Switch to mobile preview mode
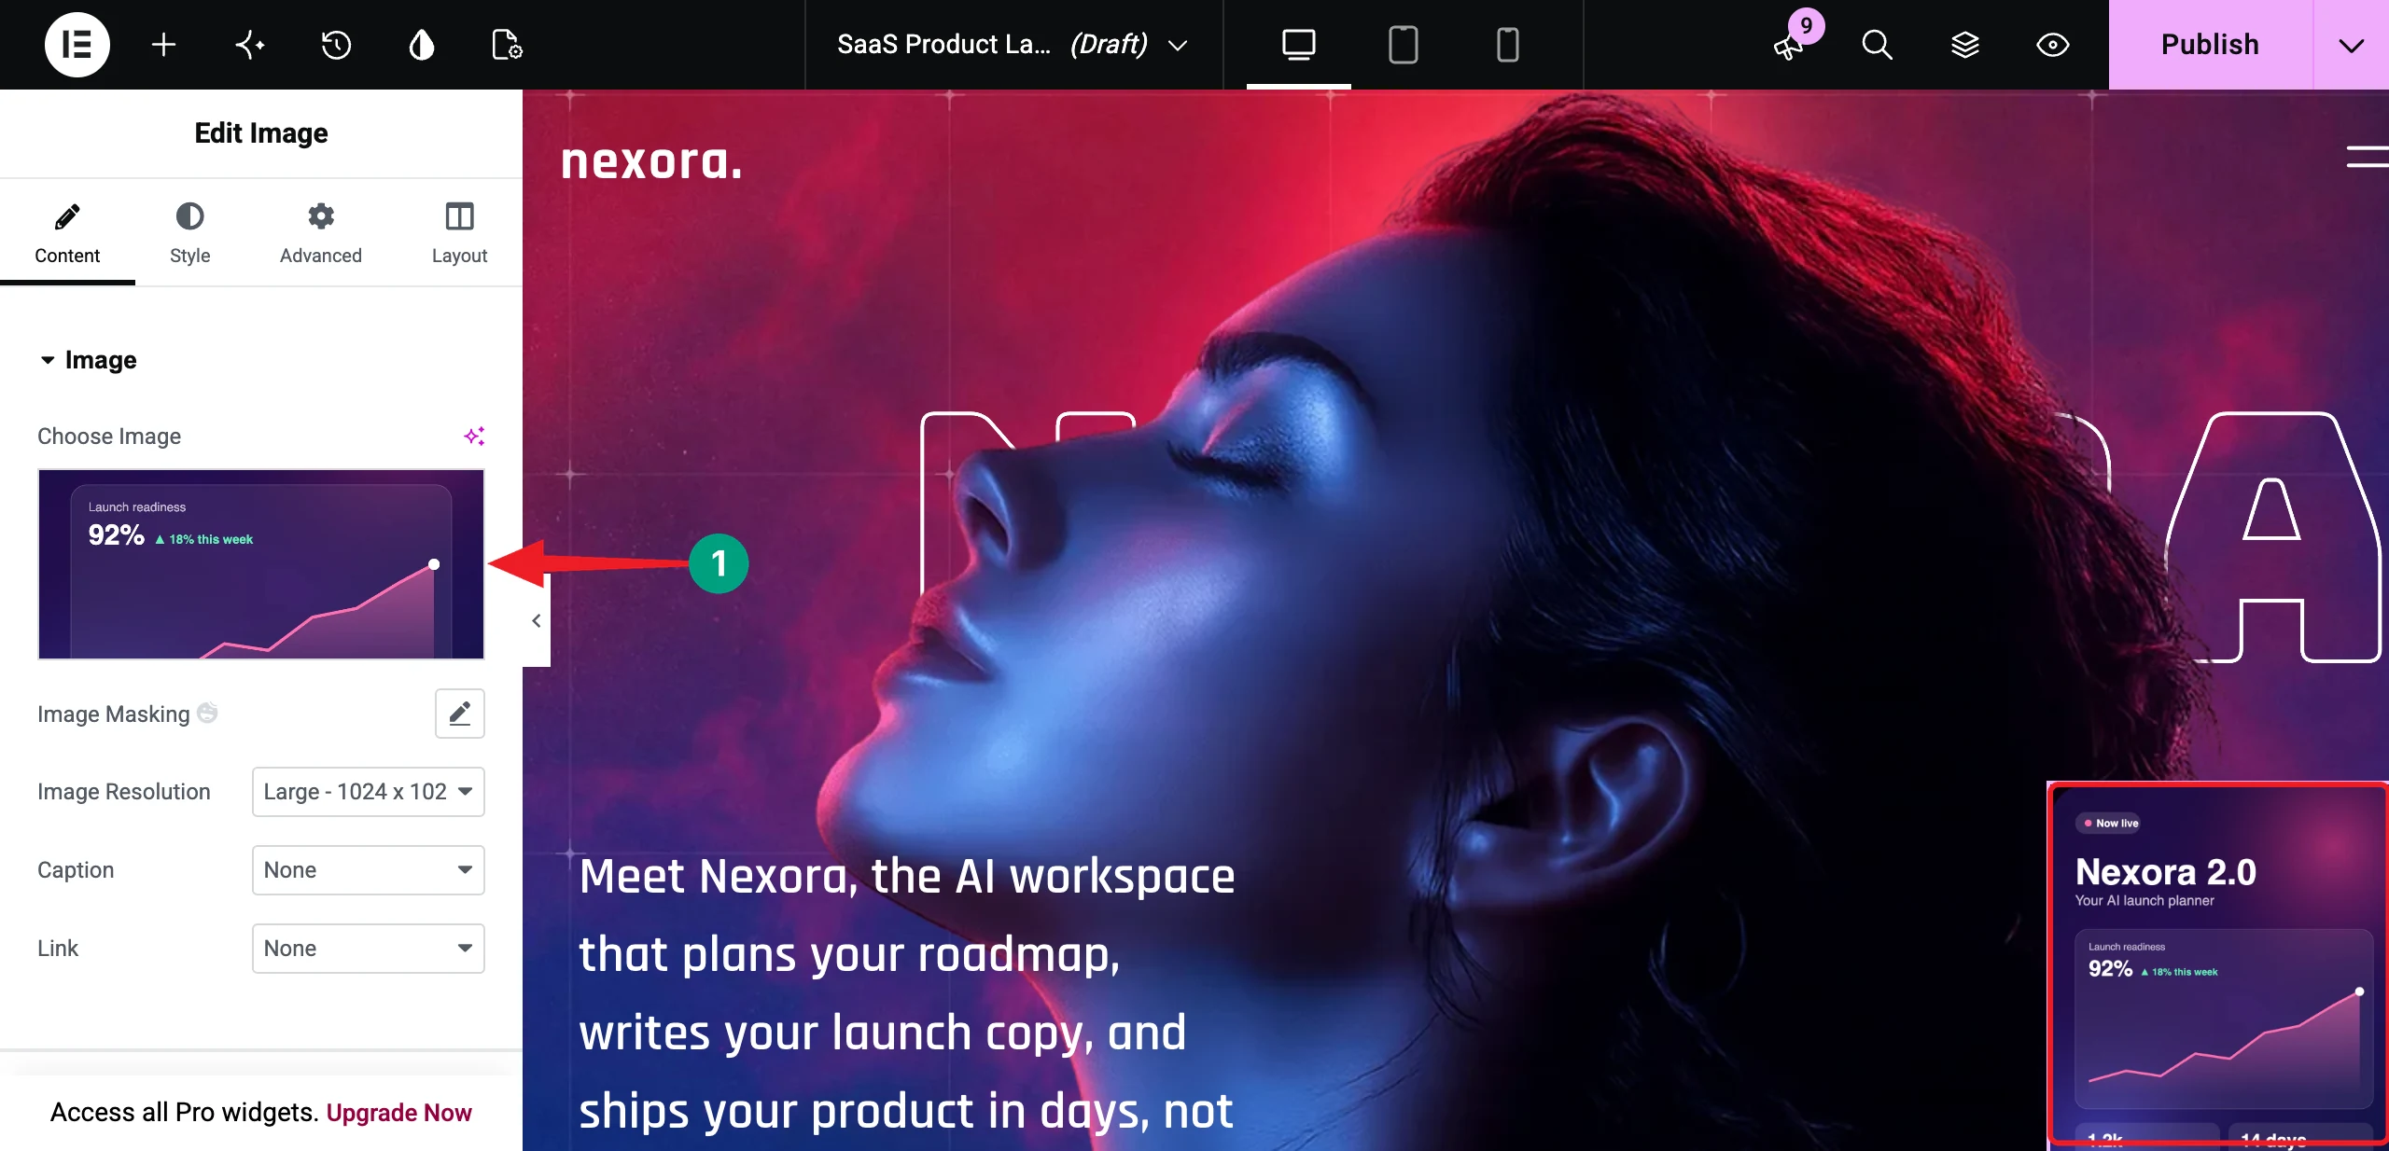The height and width of the screenshot is (1151, 2389). click(1507, 44)
